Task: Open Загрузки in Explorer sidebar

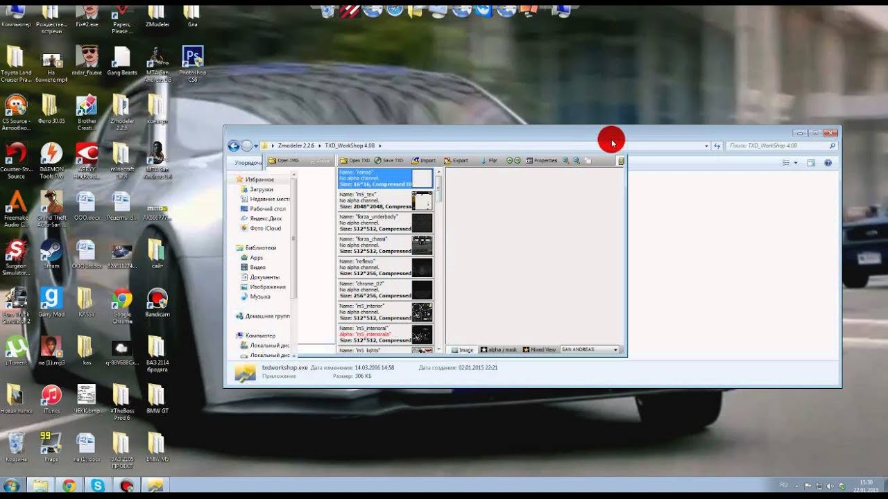Action: [256, 189]
